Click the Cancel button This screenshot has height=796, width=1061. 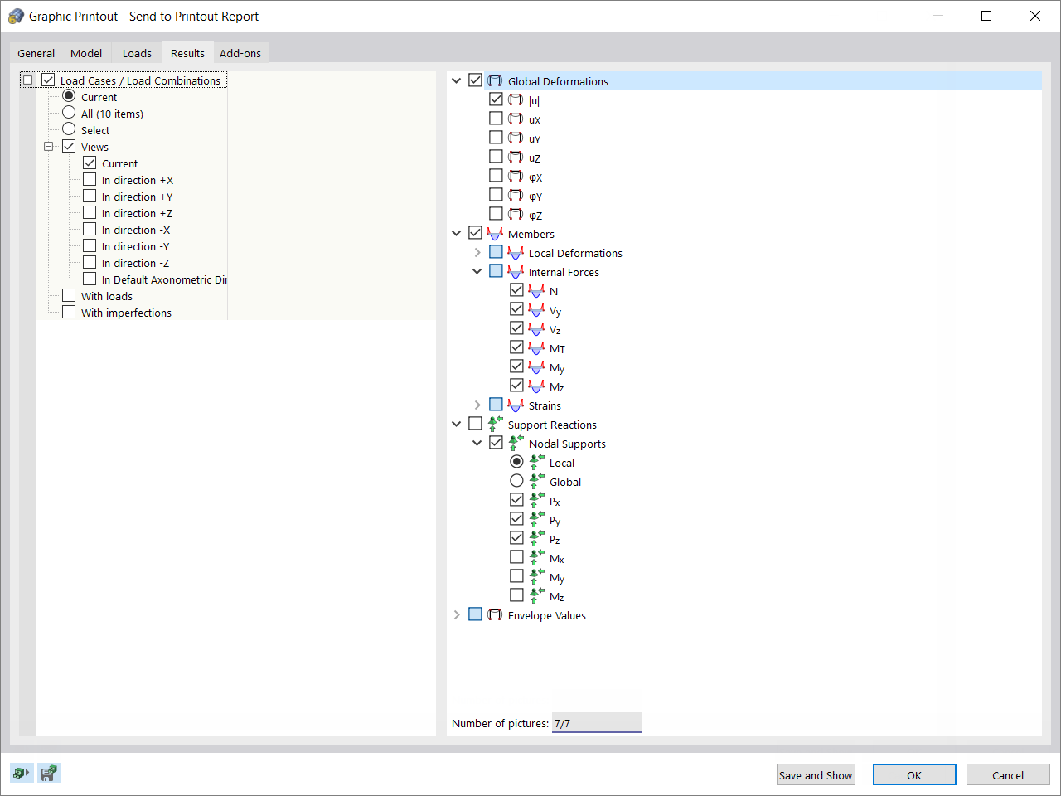tap(1008, 775)
